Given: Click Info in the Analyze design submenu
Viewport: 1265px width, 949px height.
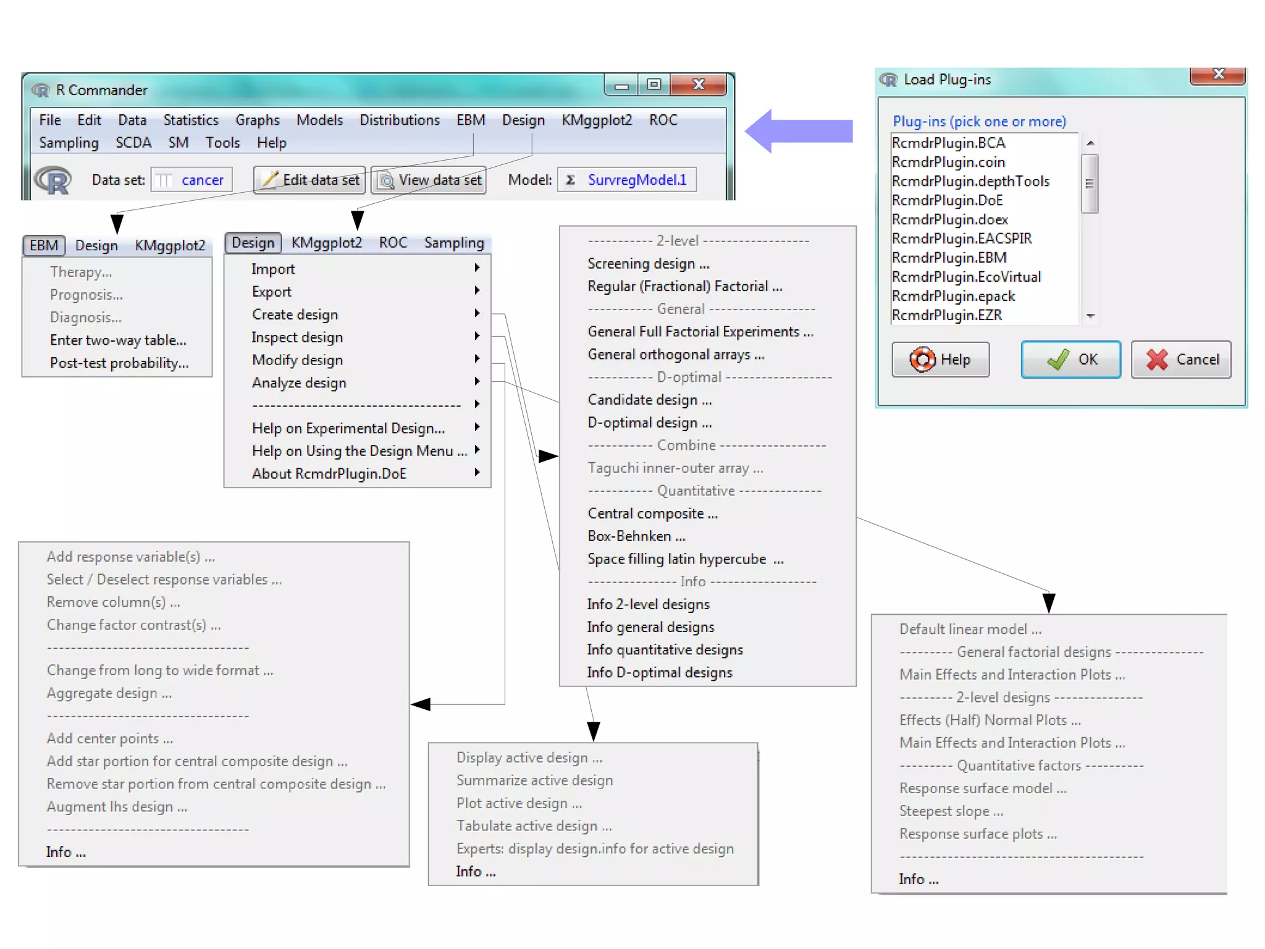Looking at the screenshot, I should (x=918, y=880).
